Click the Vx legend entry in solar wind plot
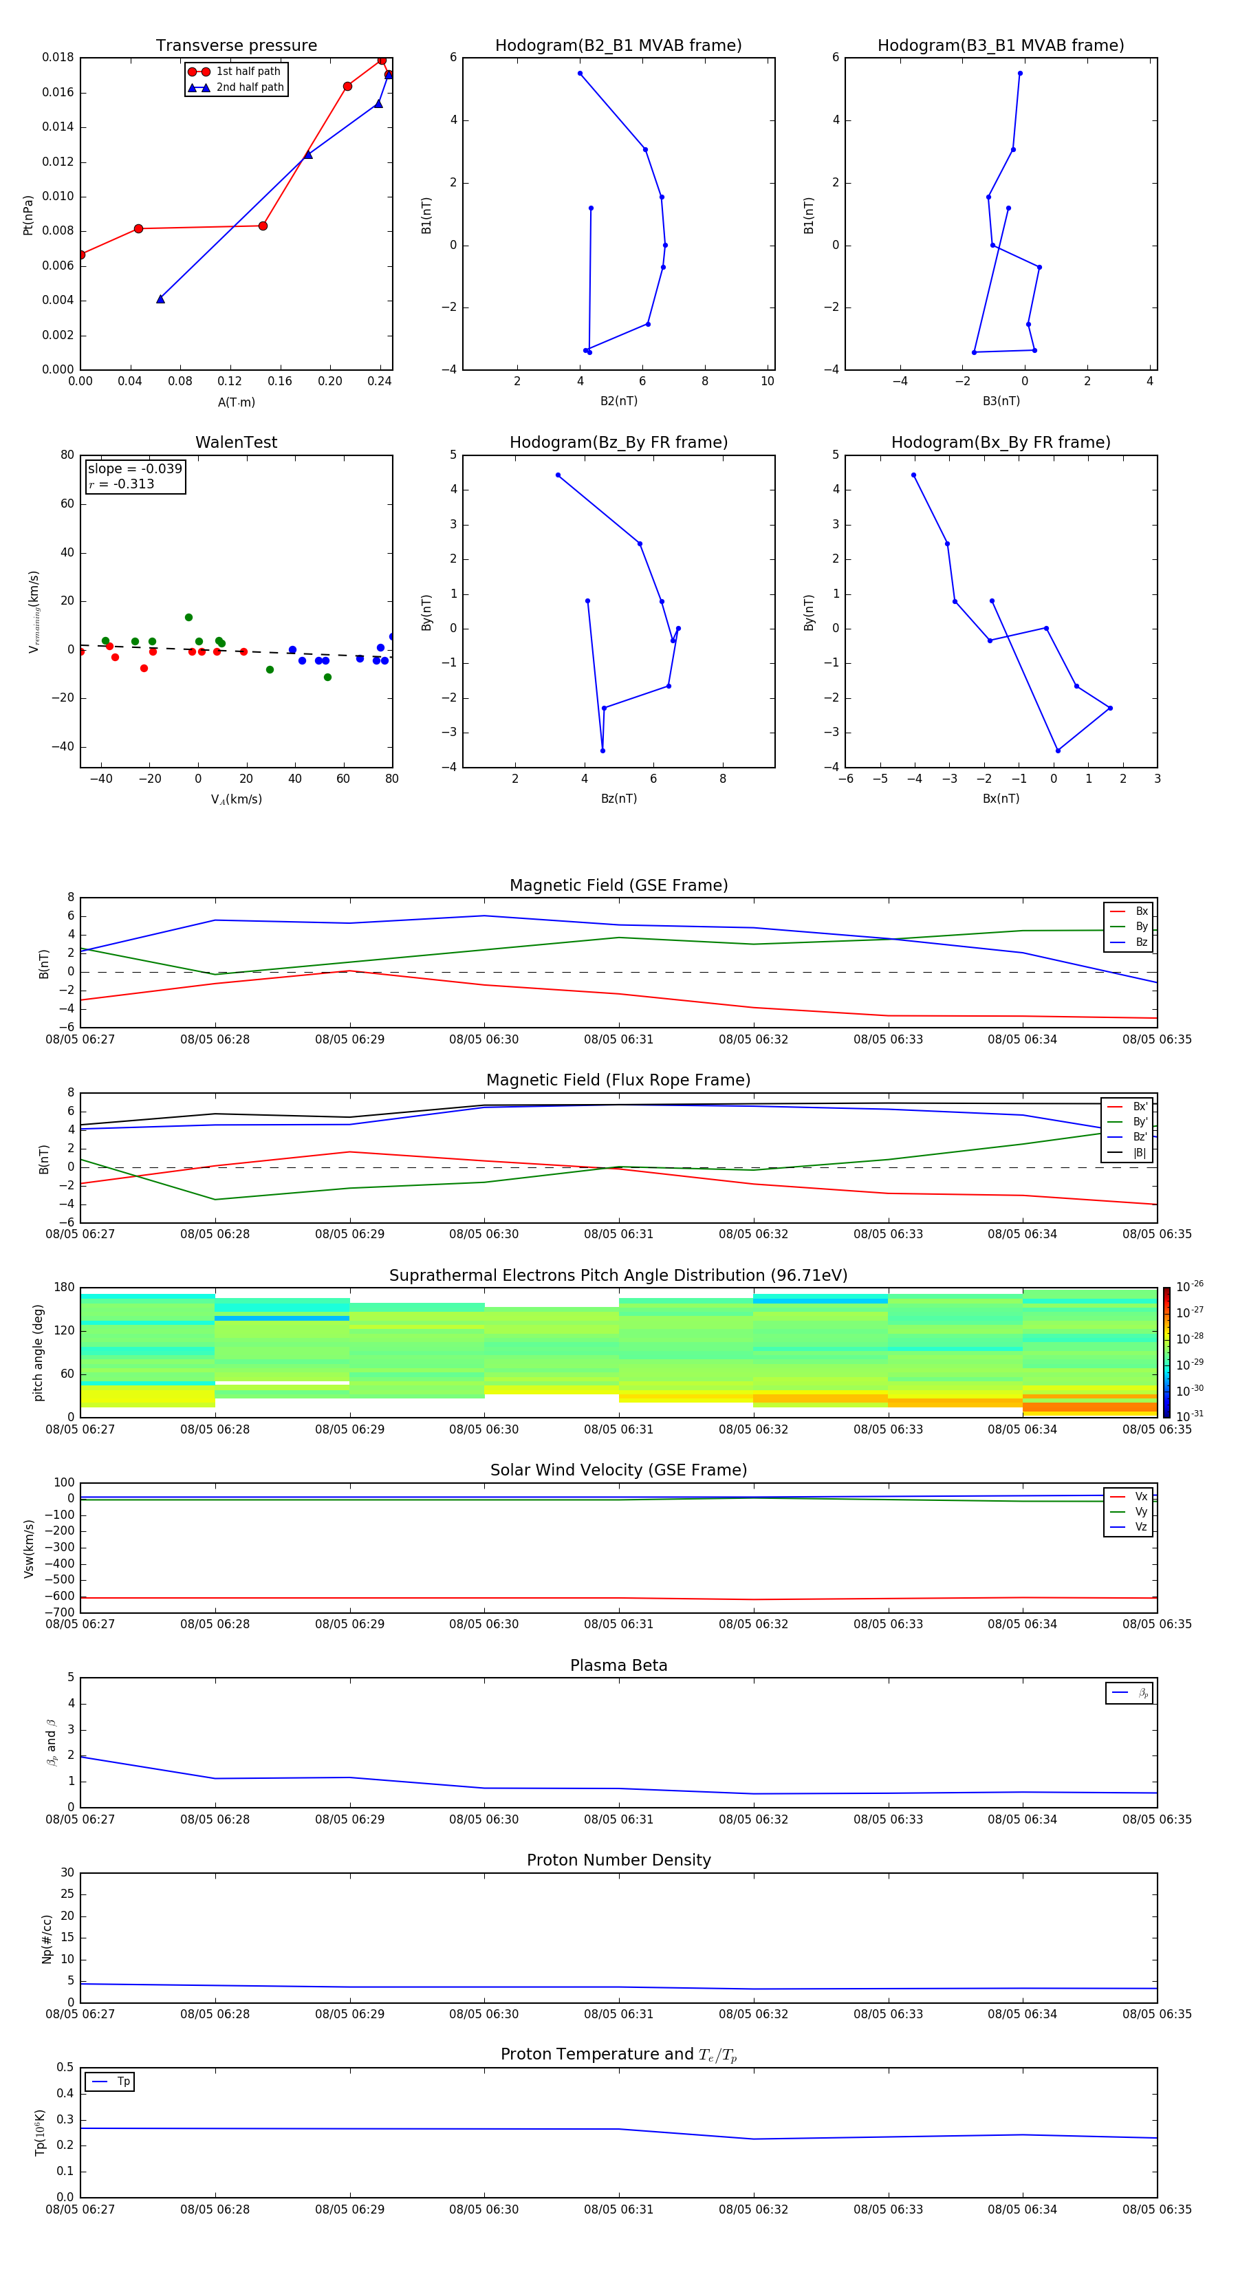1238x2270 pixels. click(x=1129, y=1496)
